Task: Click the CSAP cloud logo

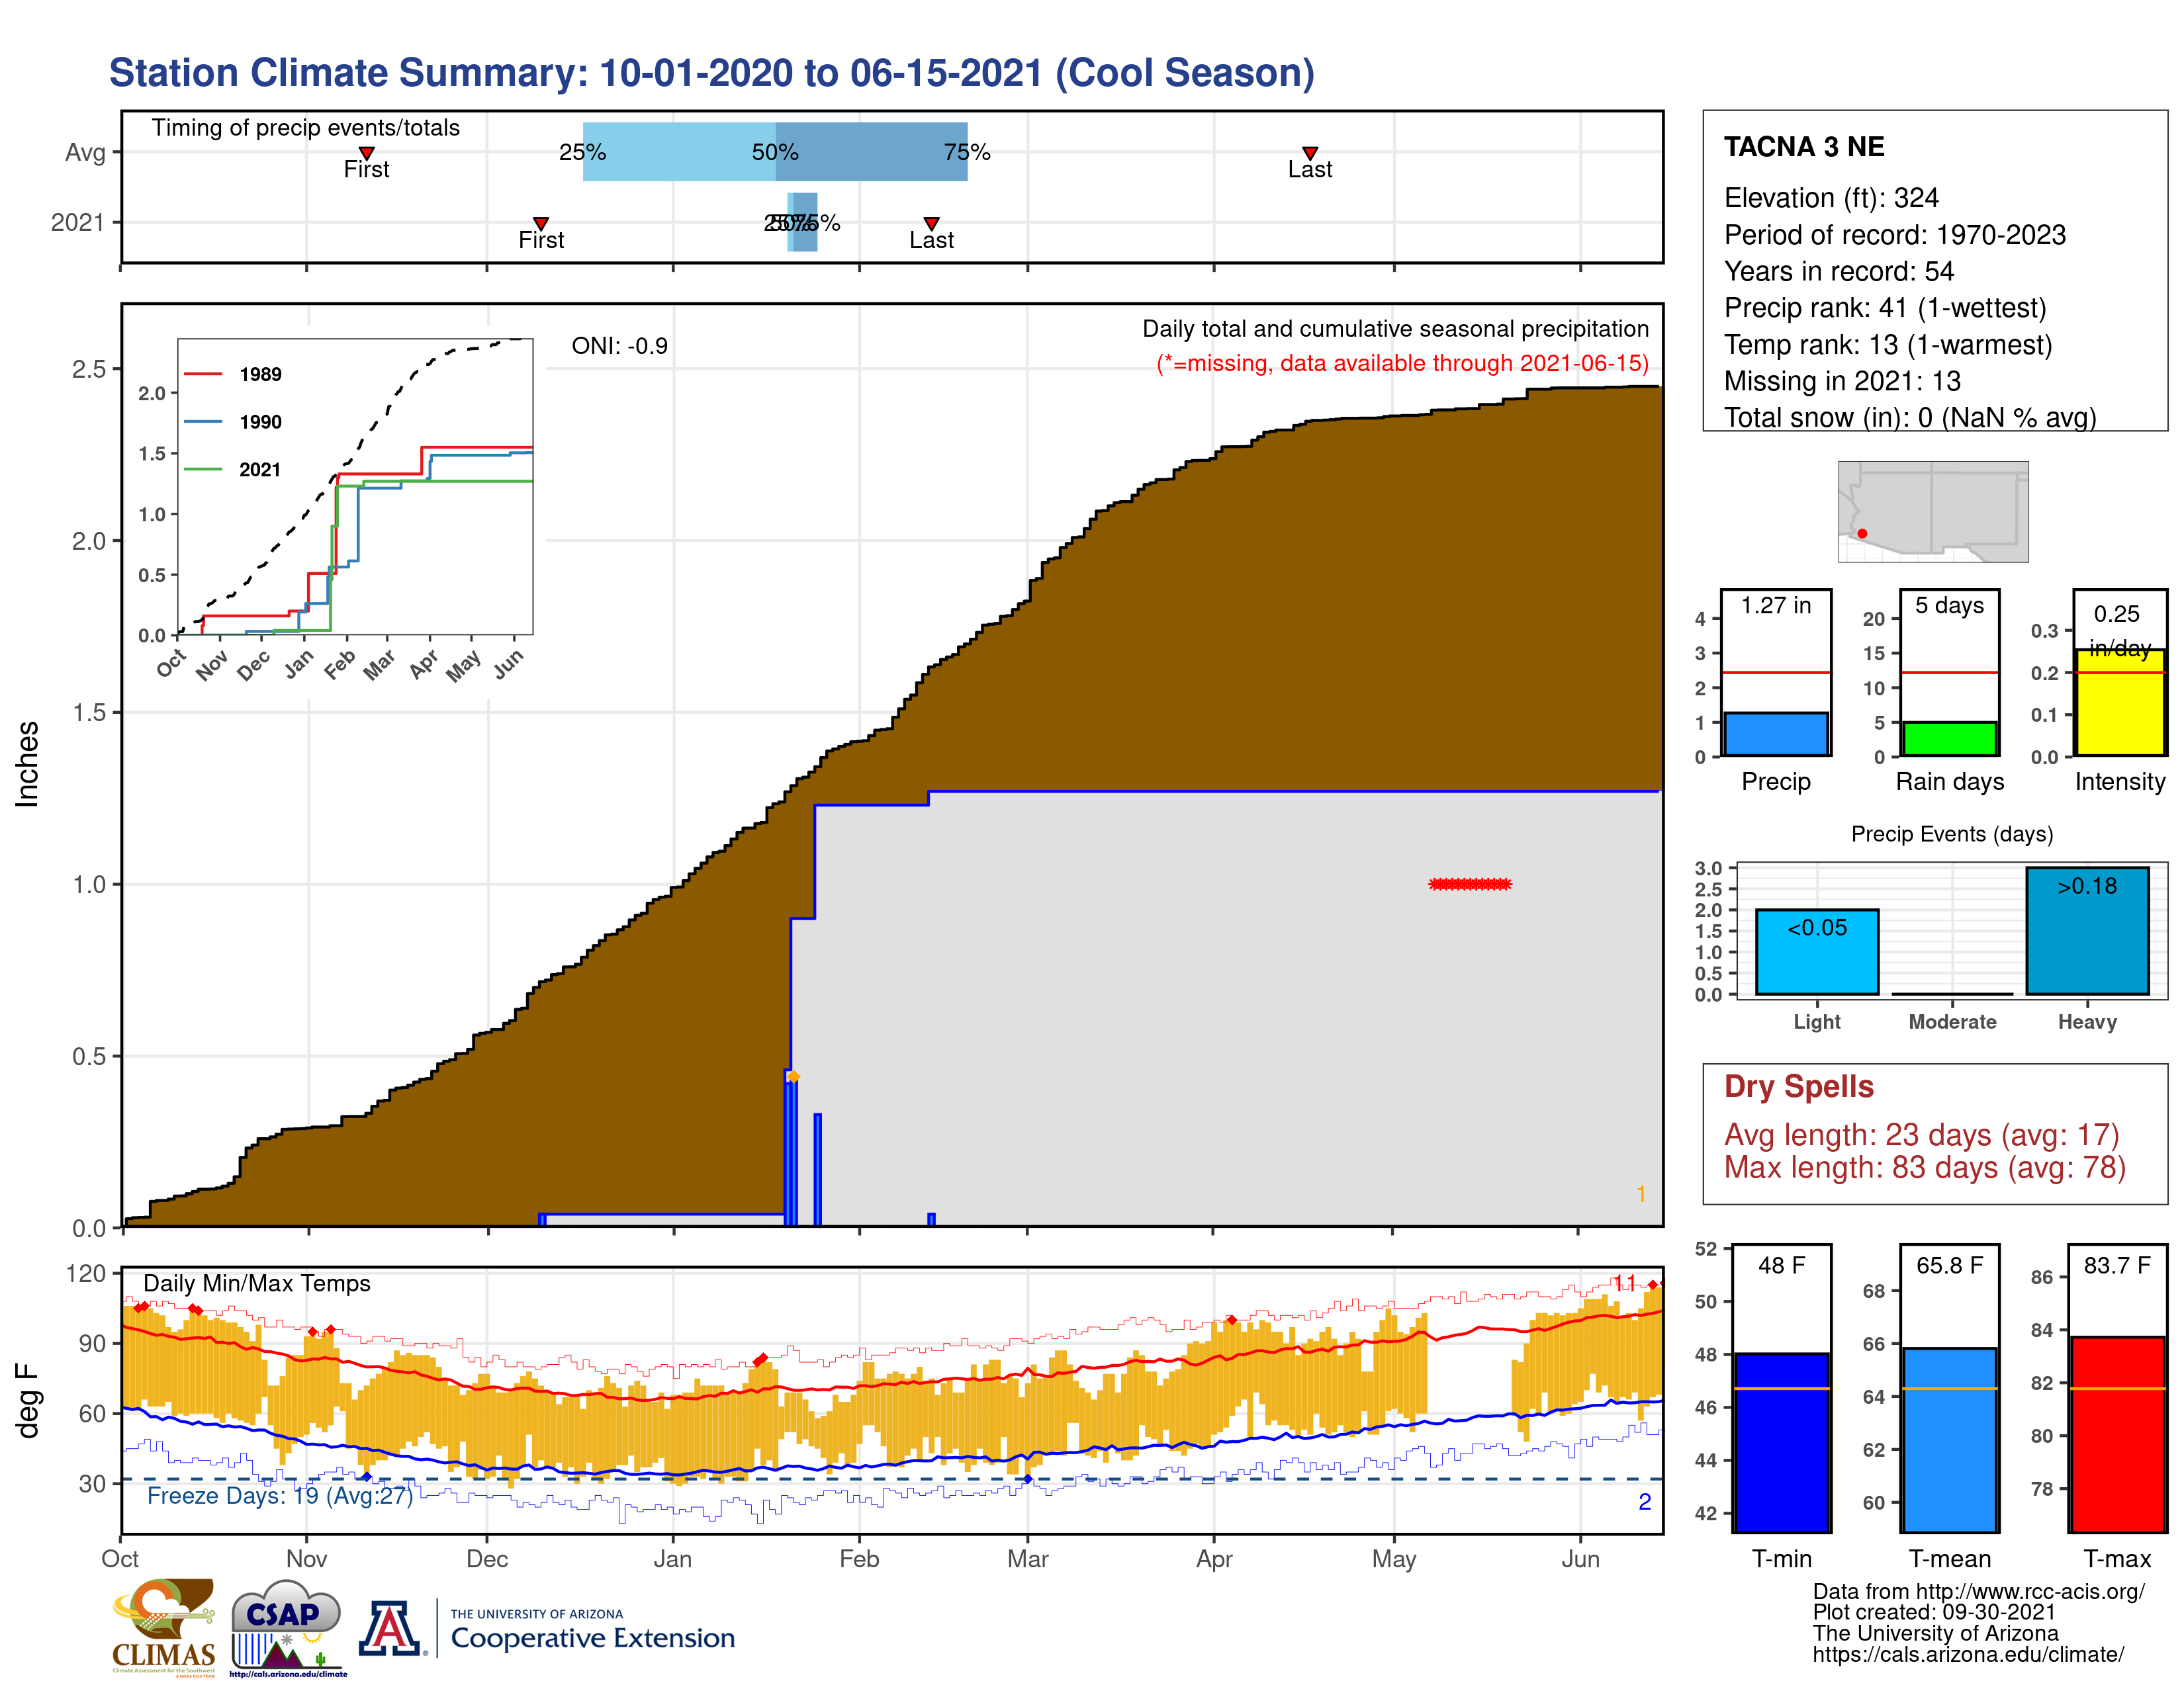Action: tap(288, 1628)
